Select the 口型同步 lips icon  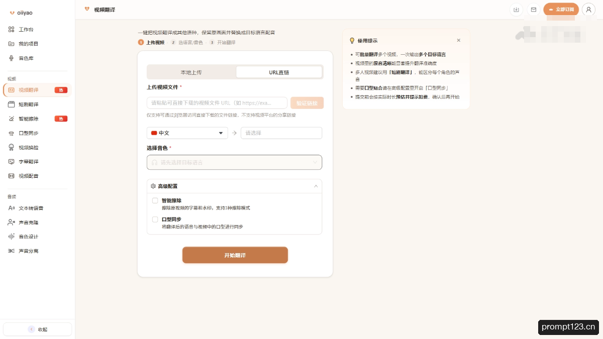point(12,133)
